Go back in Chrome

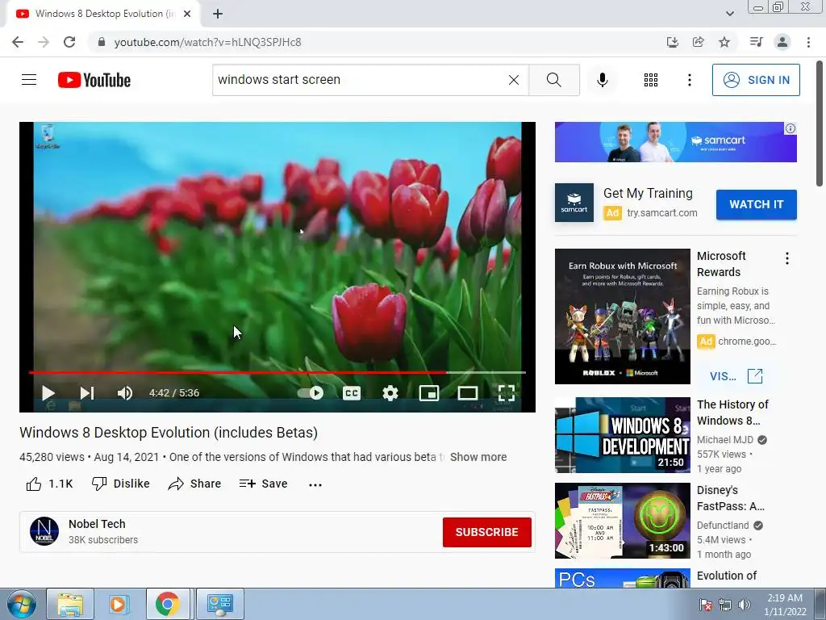[18, 42]
